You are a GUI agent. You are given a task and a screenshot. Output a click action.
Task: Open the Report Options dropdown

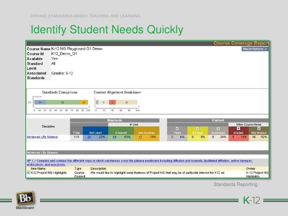pos(255,49)
